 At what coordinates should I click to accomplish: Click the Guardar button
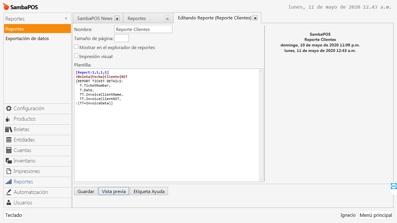click(x=86, y=191)
